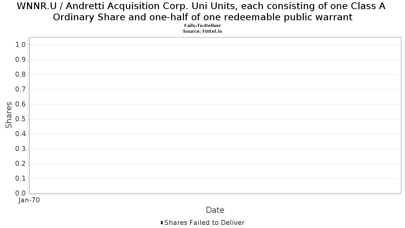Click the 0.5 y-axis tick label
Image resolution: width=405 pixels, height=228 pixels.
(21, 119)
